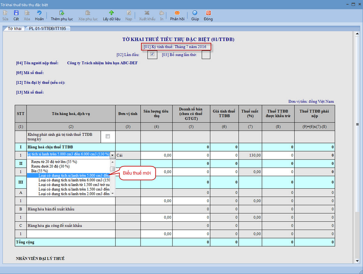Click the goods name cell under Hàng hóa bán để xuất khẩu
This screenshot has height=274, width=363.
71,217
